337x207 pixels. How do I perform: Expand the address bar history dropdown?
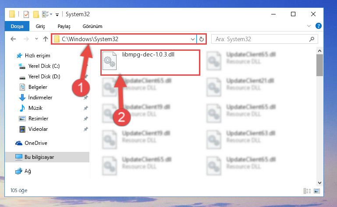192,39
